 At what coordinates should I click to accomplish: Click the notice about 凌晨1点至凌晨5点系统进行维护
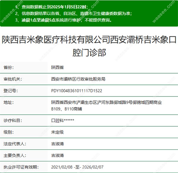click(63, 20)
